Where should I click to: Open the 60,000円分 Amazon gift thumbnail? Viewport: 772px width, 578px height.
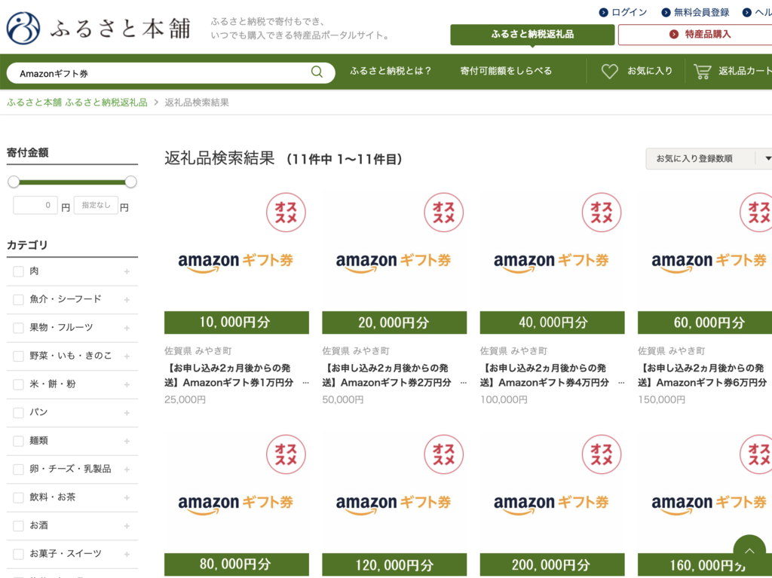(705, 261)
